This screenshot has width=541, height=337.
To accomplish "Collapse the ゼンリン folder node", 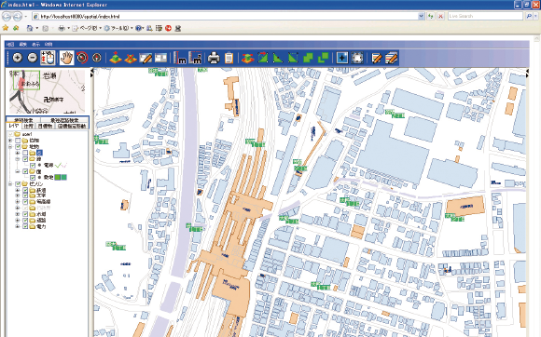I will pos(10,184).
